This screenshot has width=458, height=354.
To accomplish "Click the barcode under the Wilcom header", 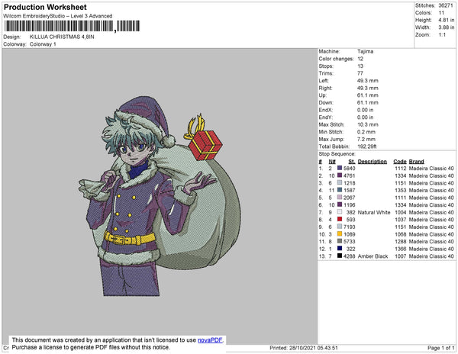I will click(x=72, y=26).
